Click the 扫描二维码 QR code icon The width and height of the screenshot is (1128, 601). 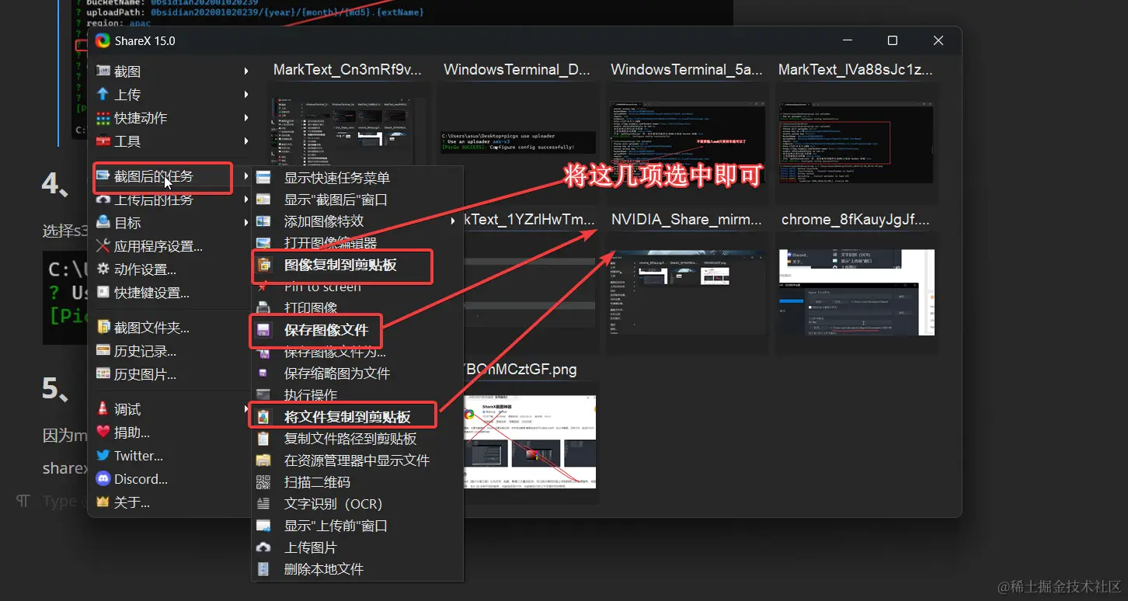tap(263, 482)
